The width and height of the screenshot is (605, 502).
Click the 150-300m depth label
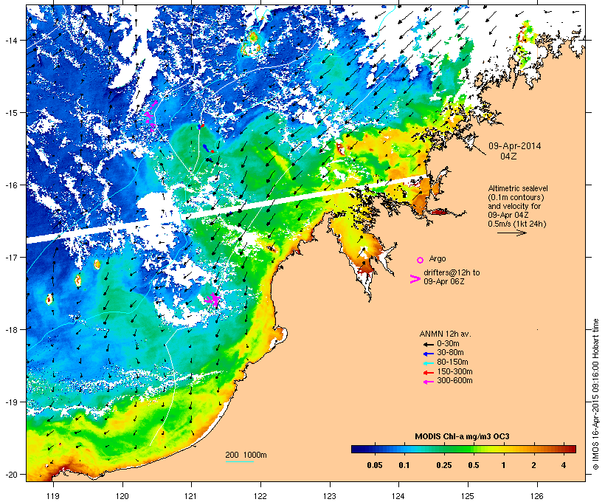pyautogui.click(x=454, y=371)
